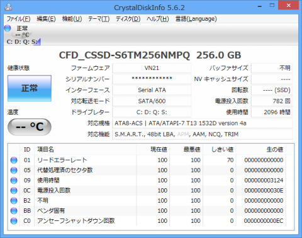Open the 編集(E) menu
This screenshot has width=302, height=238.
point(46,19)
